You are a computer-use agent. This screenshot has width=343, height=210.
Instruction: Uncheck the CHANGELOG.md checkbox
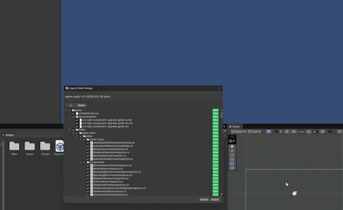(74, 113)
